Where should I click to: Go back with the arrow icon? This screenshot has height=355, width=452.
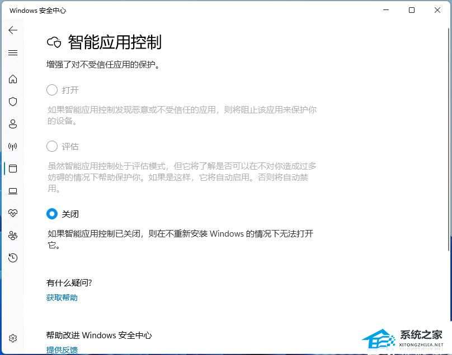(13, 30)
